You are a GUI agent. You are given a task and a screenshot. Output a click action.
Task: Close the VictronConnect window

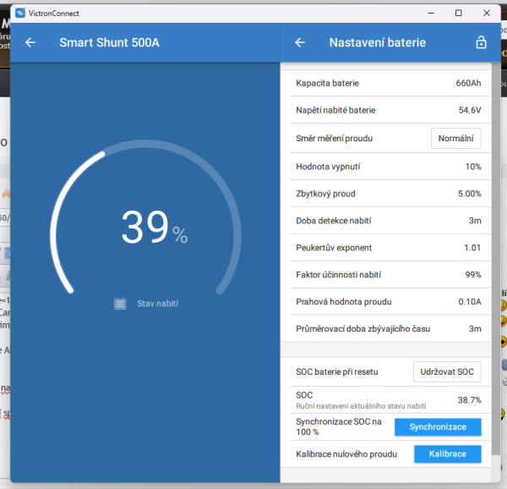pyautogui.click(x=487, y=14)
